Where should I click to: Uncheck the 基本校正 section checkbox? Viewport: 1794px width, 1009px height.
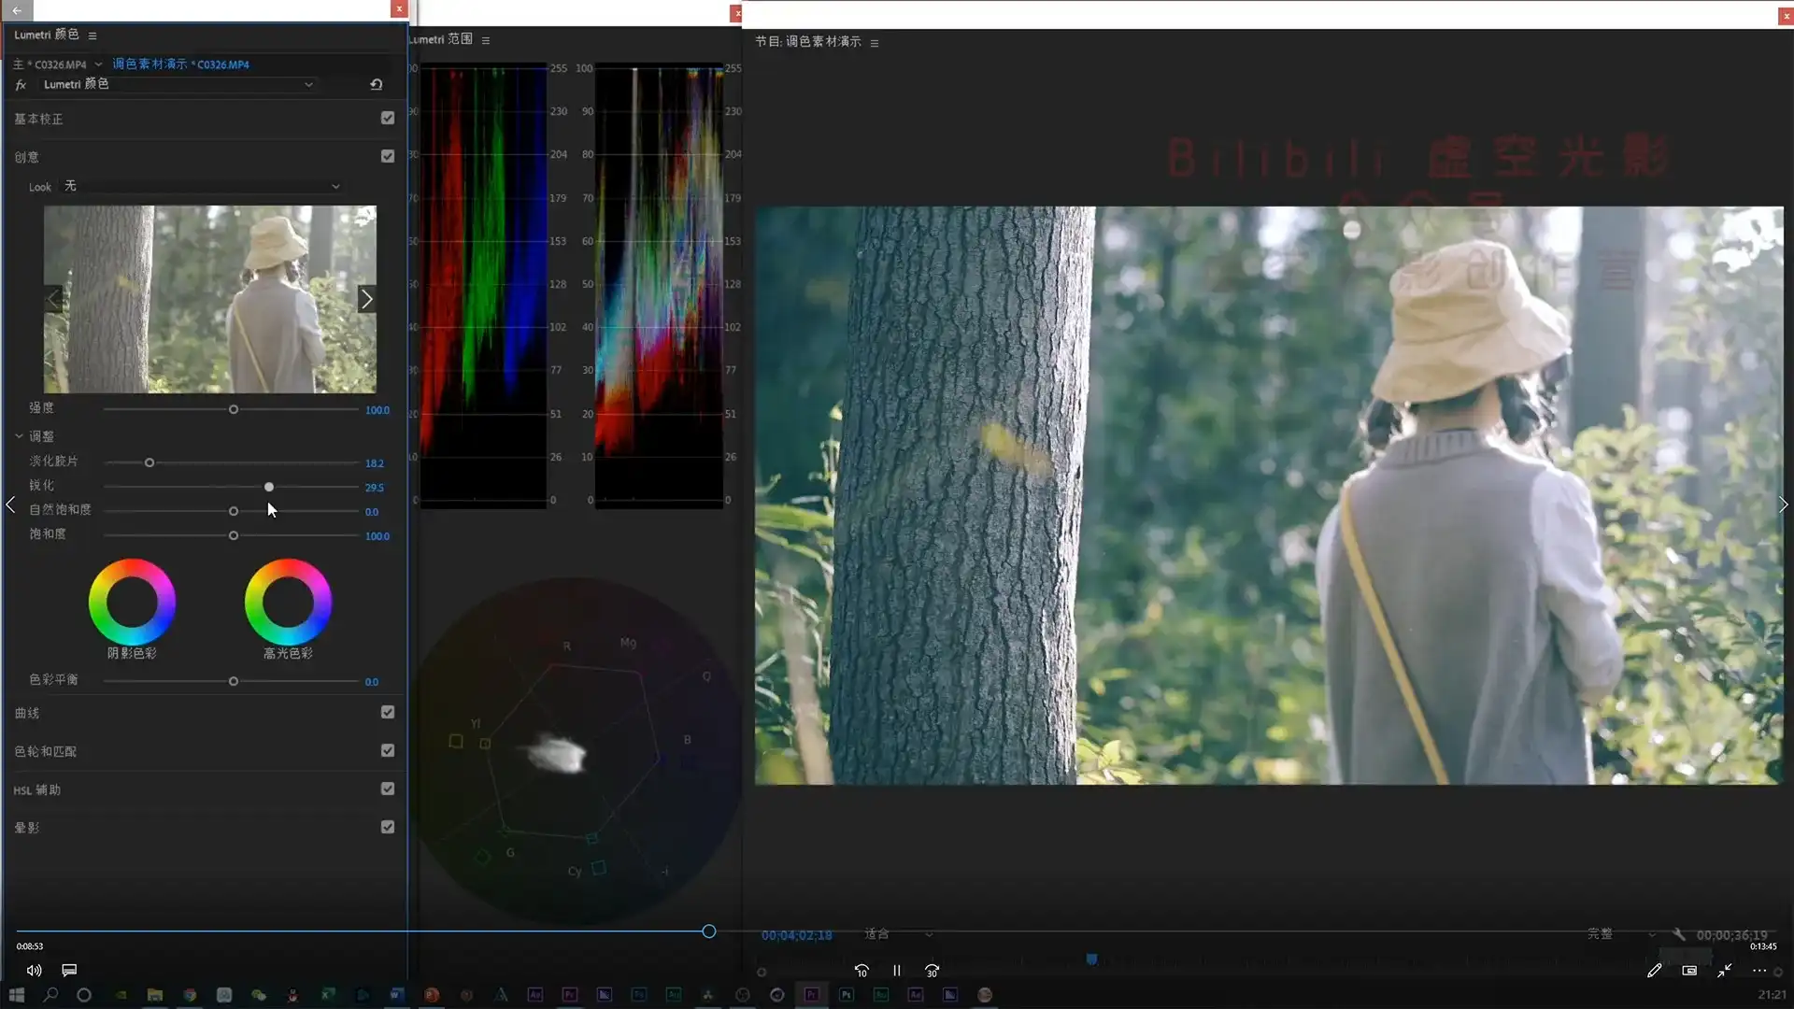[x=388, y=119]
